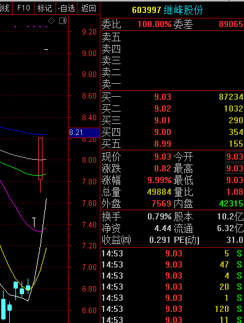
Task: Click the 最低 value 9.03
Action: point(235,180)
